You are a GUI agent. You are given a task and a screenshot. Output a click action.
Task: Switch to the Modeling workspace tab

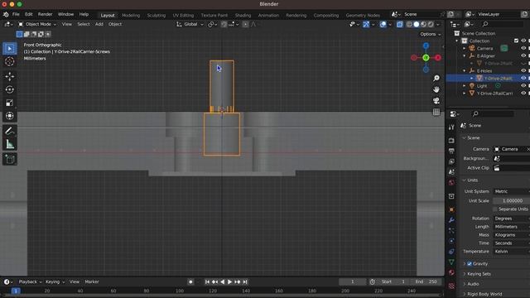[131, 15]
